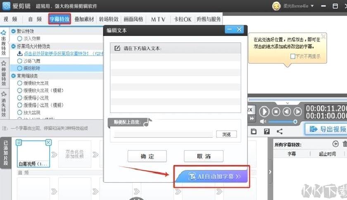Close the yellow hint tooltip

coord(323,36)
